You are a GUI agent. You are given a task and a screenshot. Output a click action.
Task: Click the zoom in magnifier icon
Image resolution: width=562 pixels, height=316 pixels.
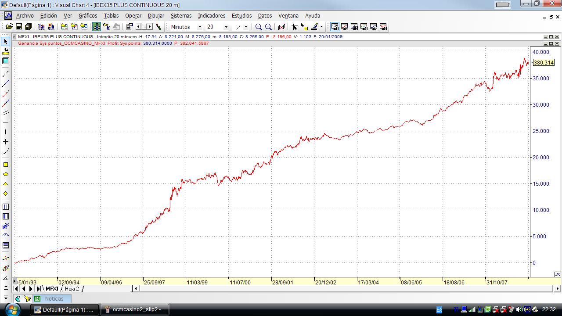(x=268, y=27)
